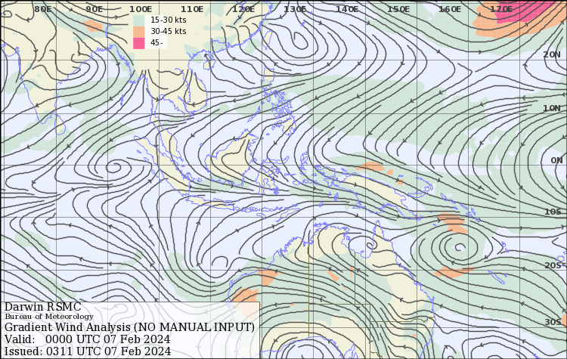
Task: Select the 170E longitude label
Action: [500, 9]
